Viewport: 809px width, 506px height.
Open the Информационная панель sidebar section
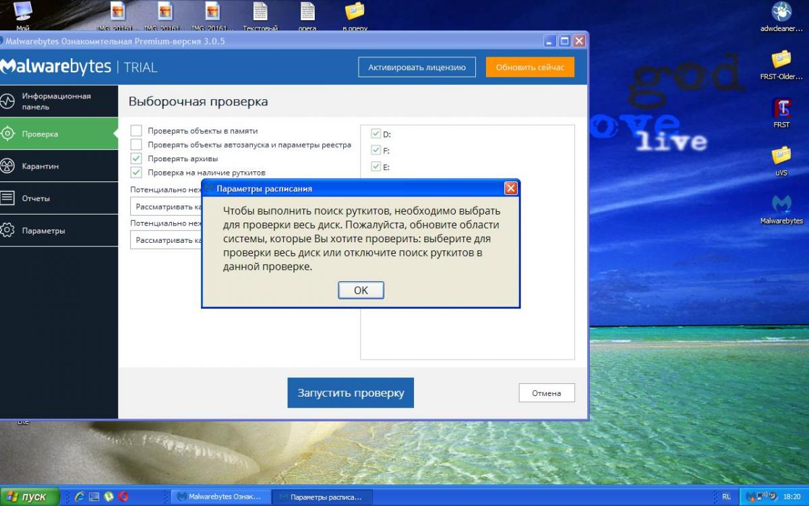(x=59, y=101)
